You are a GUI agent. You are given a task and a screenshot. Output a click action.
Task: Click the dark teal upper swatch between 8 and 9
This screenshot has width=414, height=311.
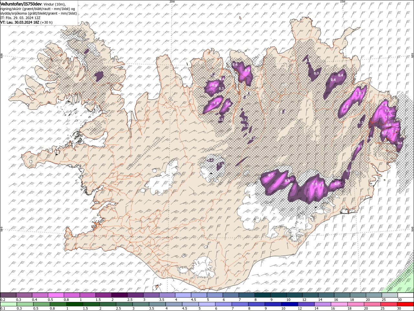click(x=262, y=295)
